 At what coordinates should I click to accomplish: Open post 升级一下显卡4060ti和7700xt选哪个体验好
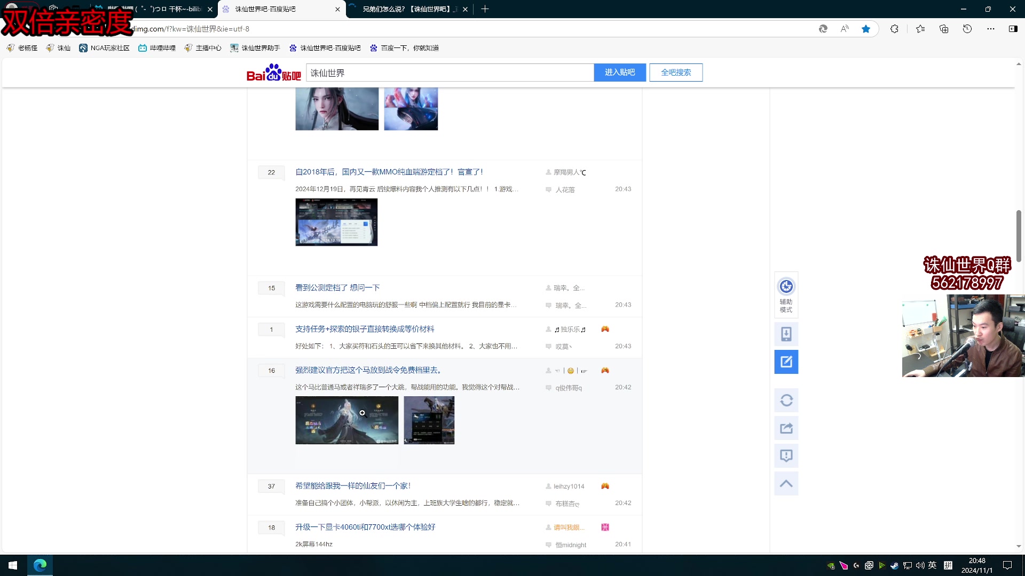365,527
